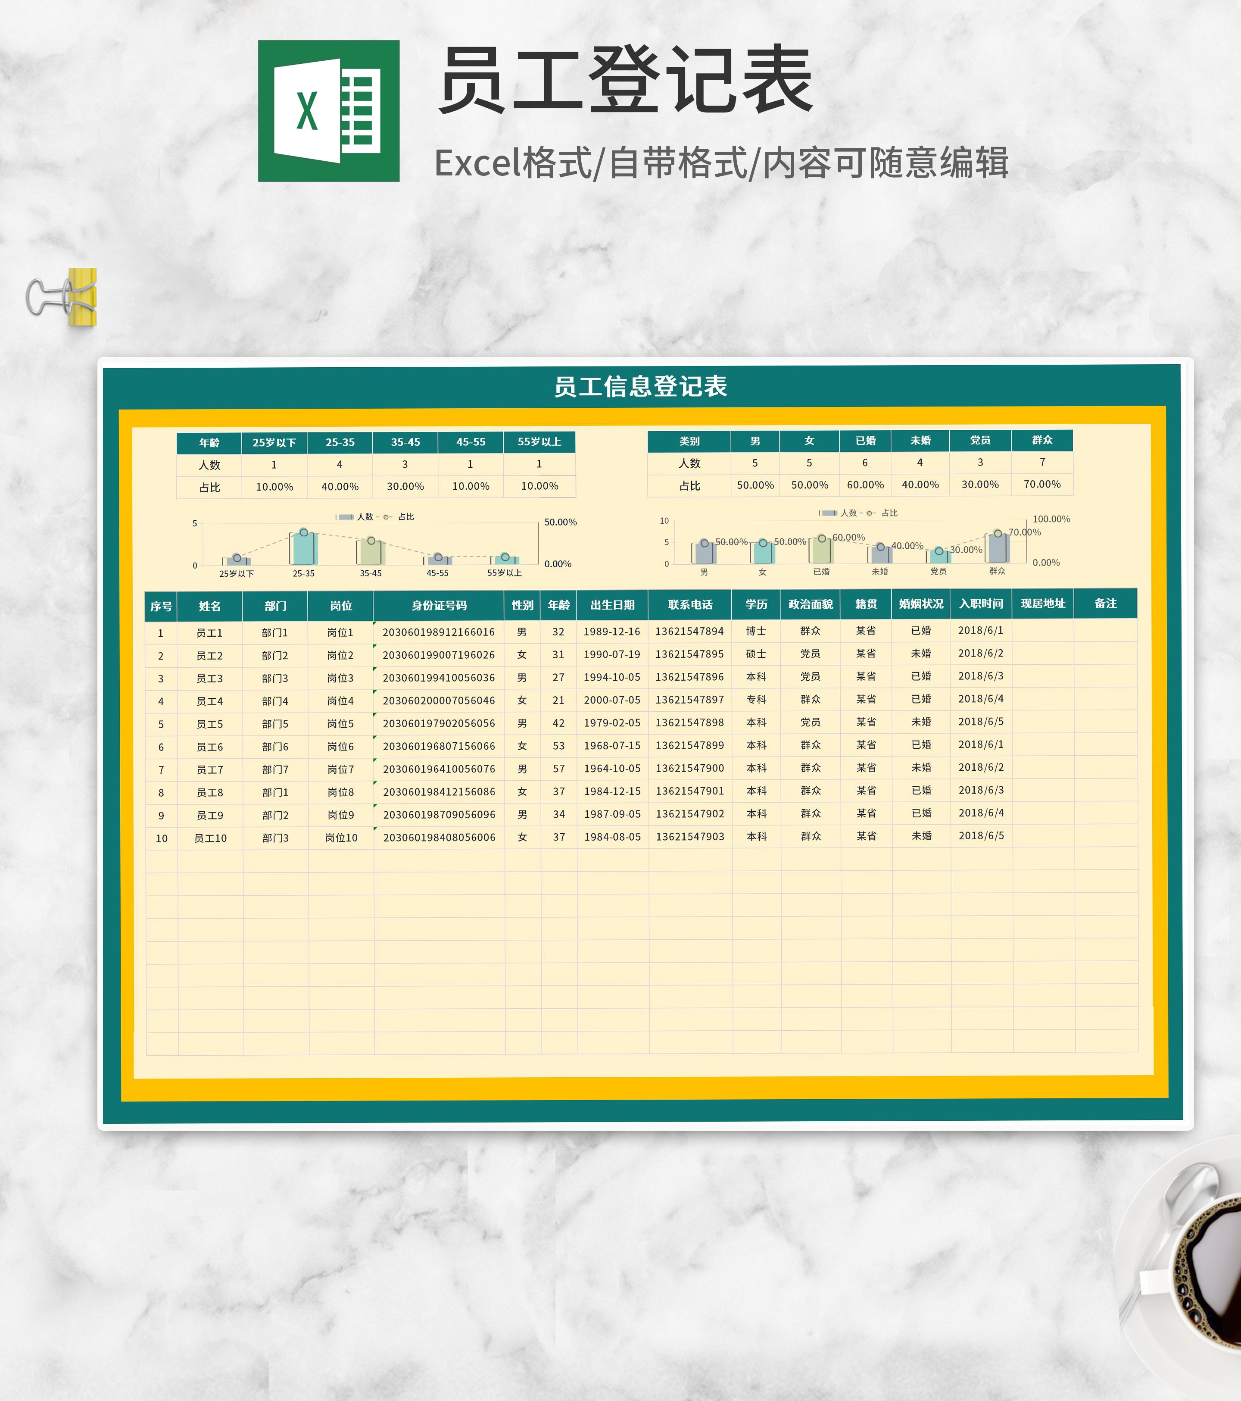Click the 员工信息登记表 title bar
Screen dimensions: 1241x1401
click(x=640, y=386)
